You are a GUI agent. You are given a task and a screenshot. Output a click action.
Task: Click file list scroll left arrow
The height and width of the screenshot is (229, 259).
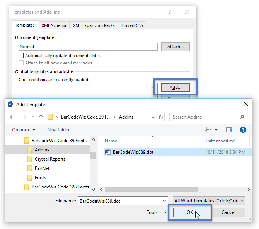point(101,189)
